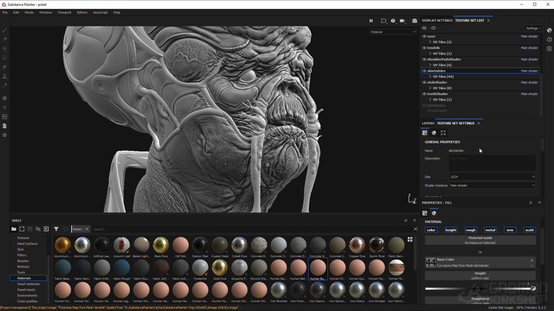The width and height of the screenshot is (554, 311).
Task: Open the folder icon in the Shelf toolbar
Action: pyautogui.click(x=14, y=229)
